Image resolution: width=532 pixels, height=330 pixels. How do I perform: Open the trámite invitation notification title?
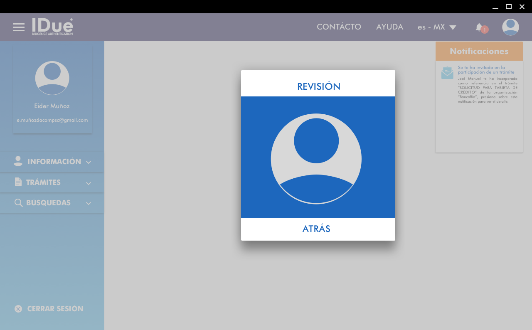click(486, 70)
